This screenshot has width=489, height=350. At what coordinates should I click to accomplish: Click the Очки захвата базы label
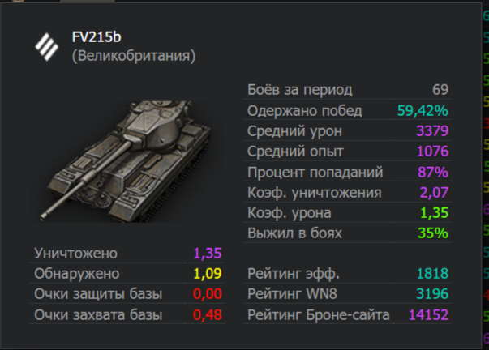tap(98, 315)
